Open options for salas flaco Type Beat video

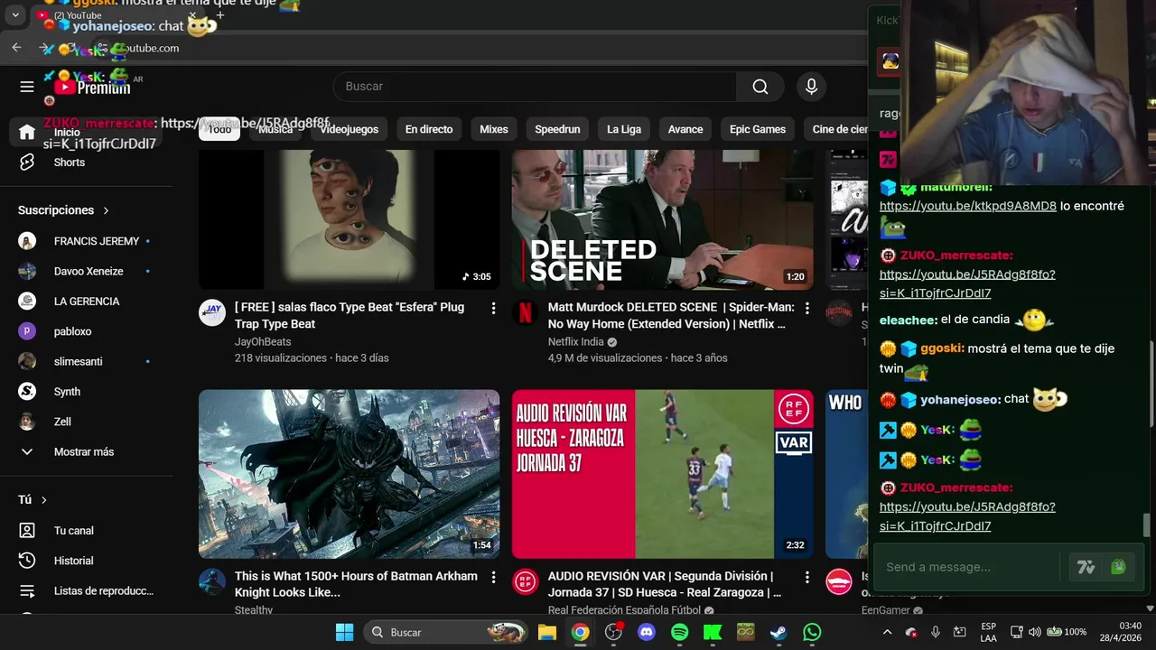pos(493,309)
